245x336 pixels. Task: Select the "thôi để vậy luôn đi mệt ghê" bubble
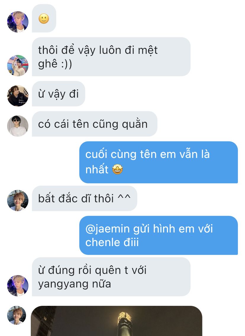point(111,57)
